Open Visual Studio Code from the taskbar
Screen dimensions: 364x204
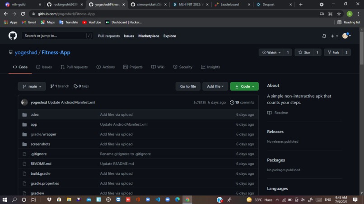click(x=158, y=199)
